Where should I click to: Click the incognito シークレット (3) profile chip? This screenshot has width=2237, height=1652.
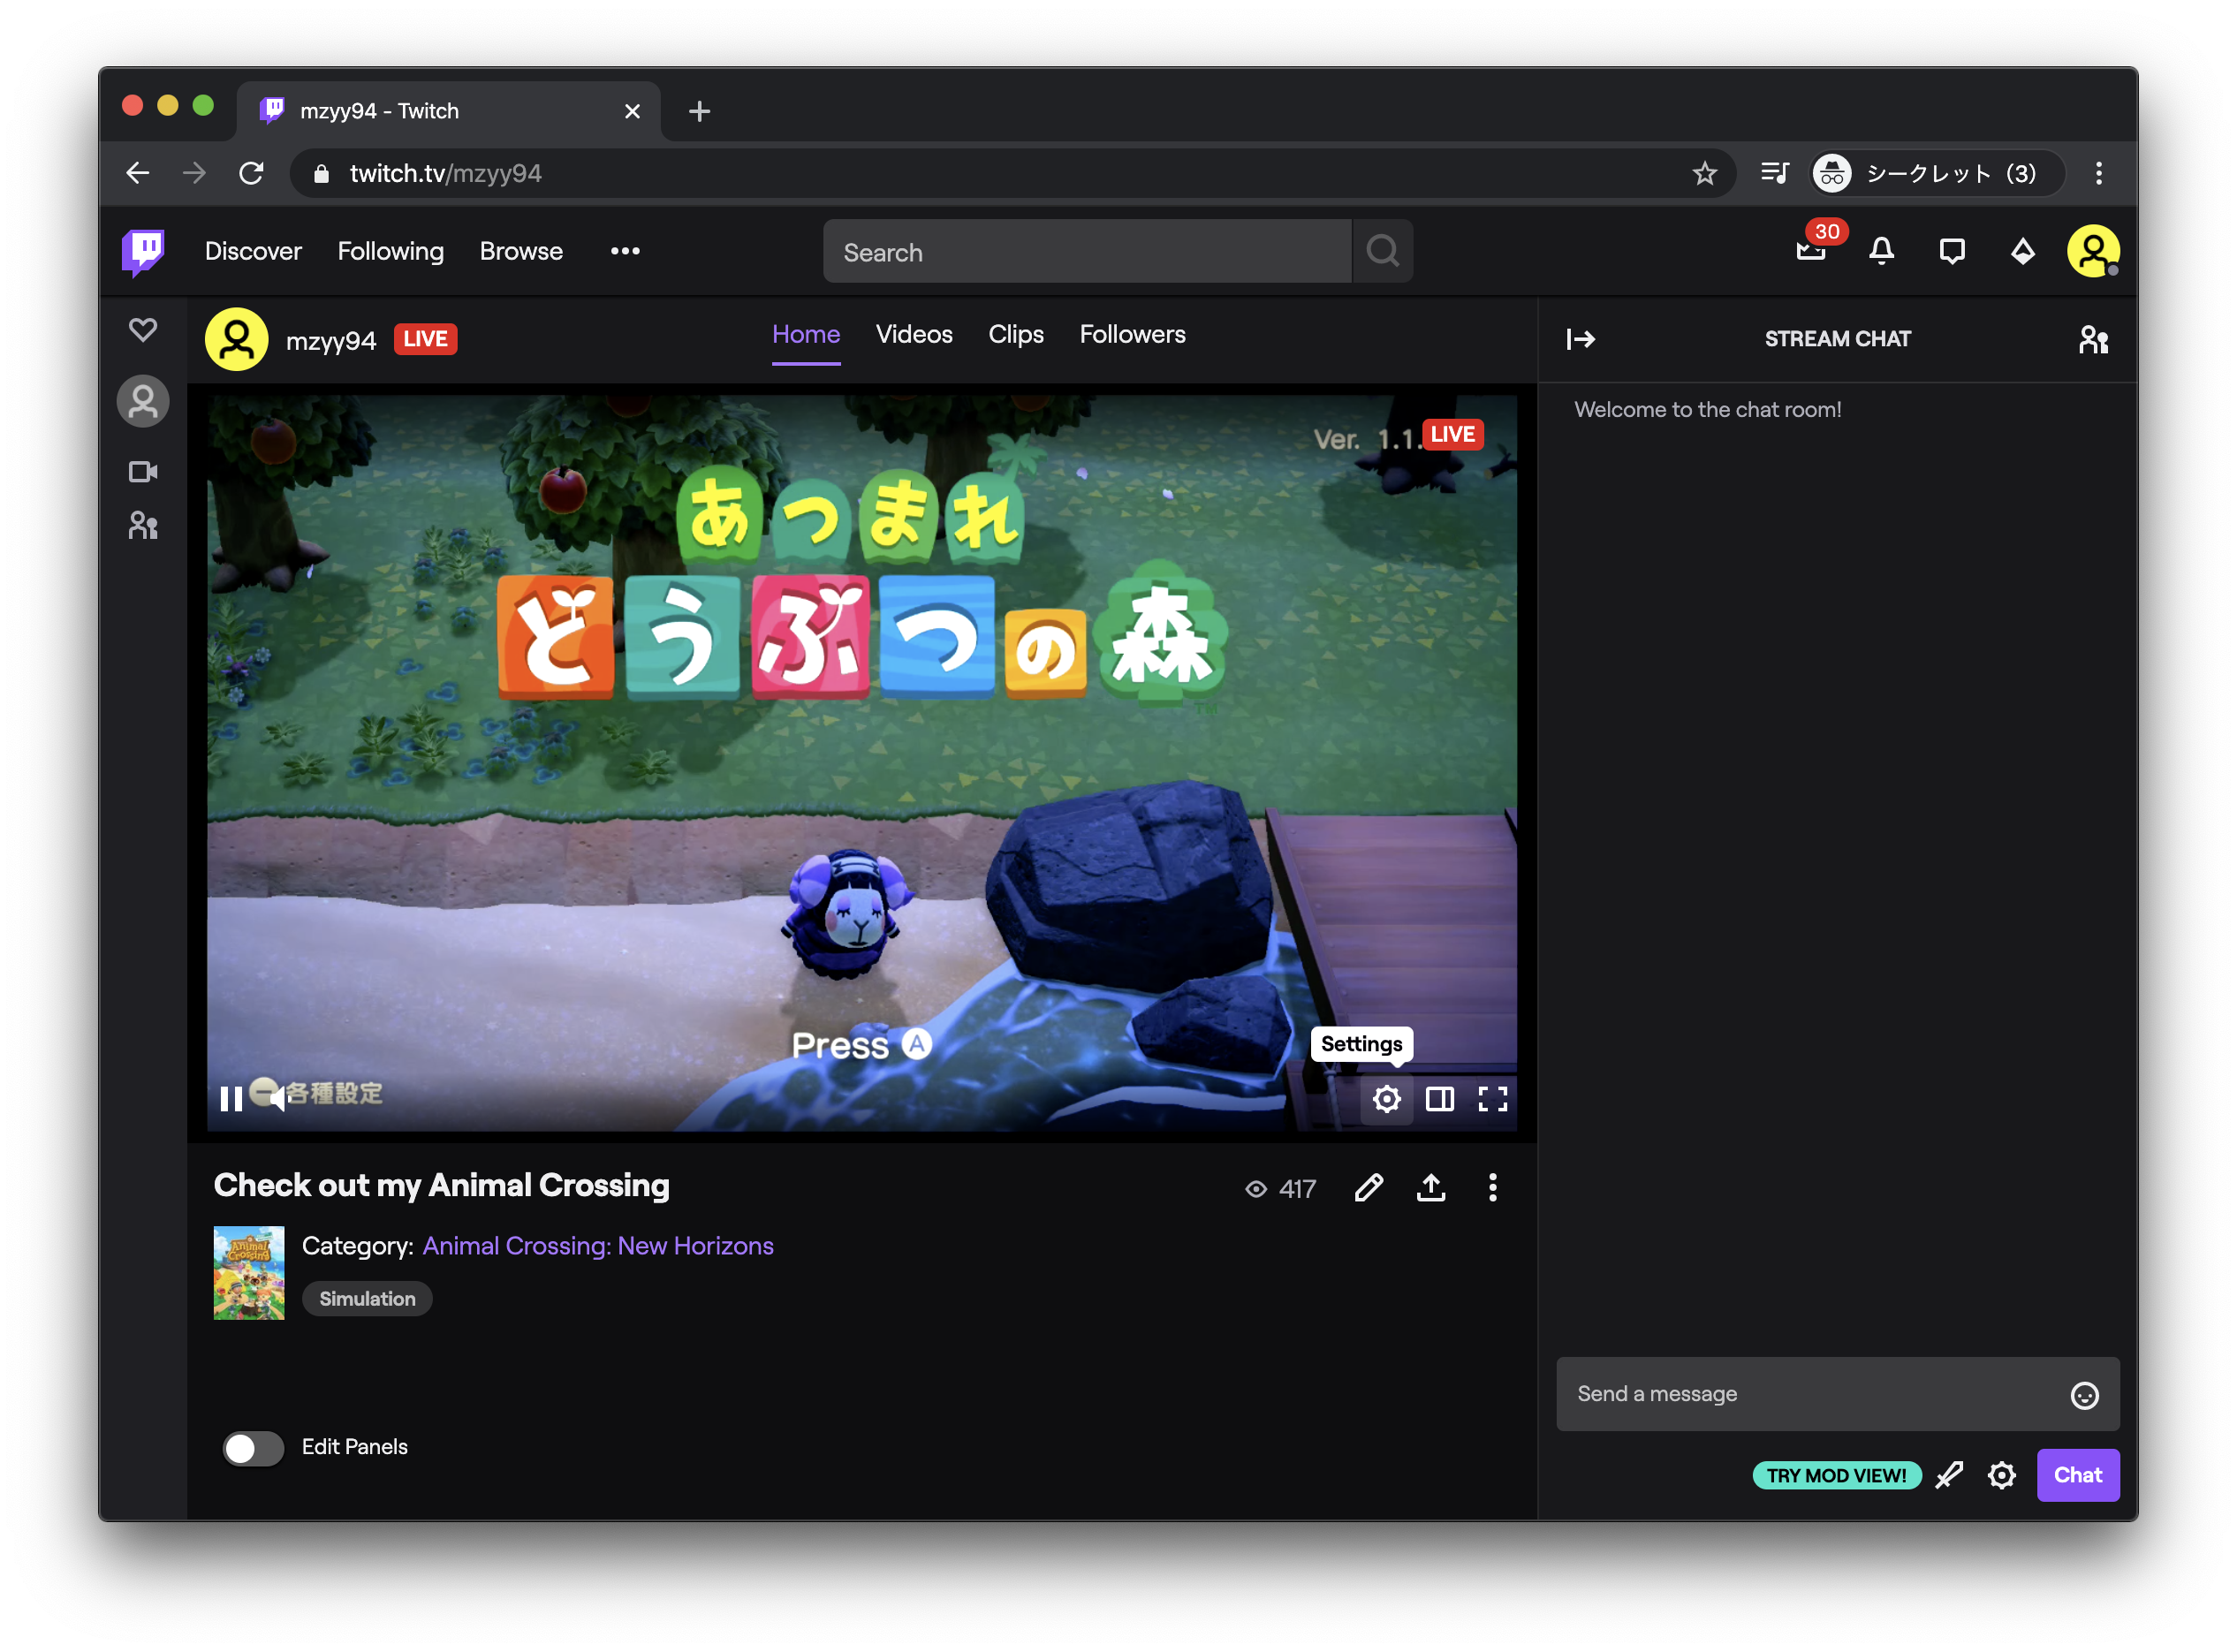[x=1937, y=173]
